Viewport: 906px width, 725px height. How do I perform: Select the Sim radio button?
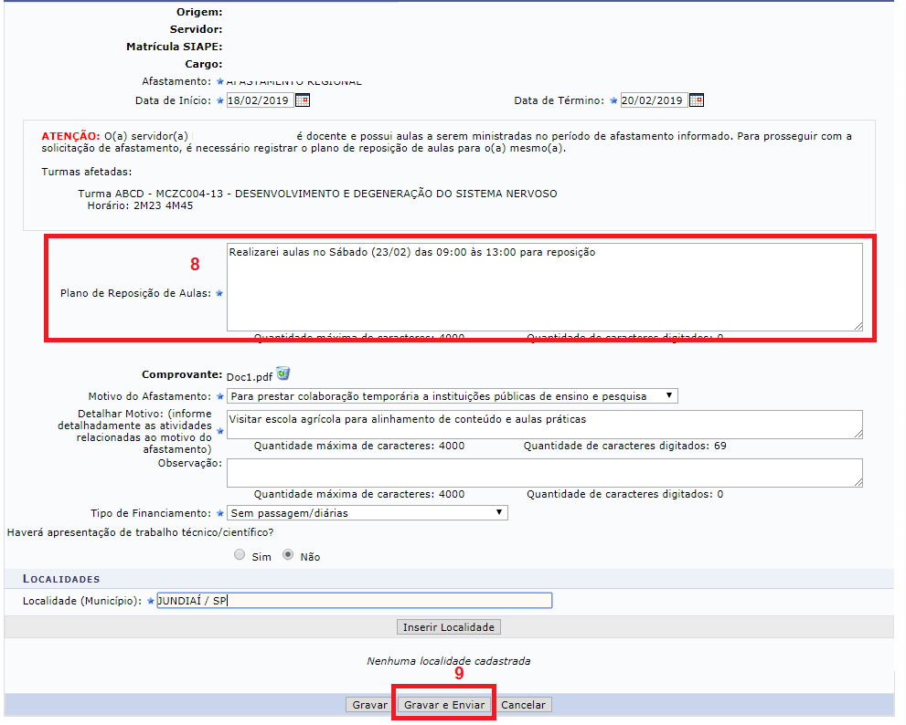point(240,555)
